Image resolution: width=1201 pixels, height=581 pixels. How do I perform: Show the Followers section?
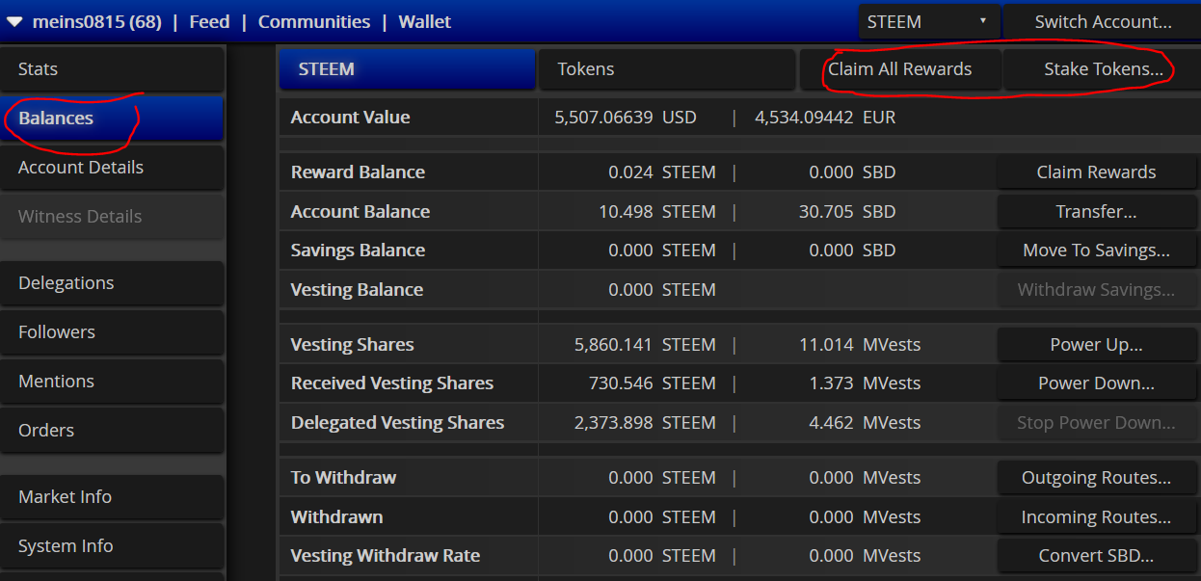point(112,332)
